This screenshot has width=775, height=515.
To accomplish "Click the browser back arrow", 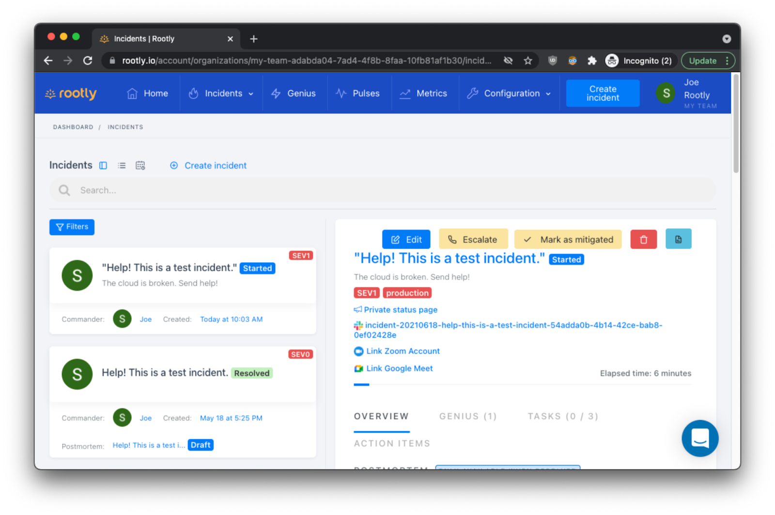I will pyautogui.click(x=48, y=61).
